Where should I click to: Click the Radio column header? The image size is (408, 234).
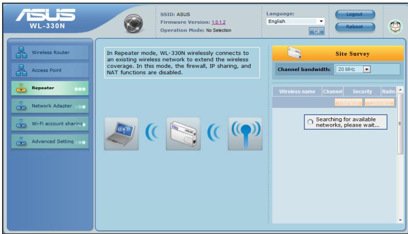tap(388, 91)
